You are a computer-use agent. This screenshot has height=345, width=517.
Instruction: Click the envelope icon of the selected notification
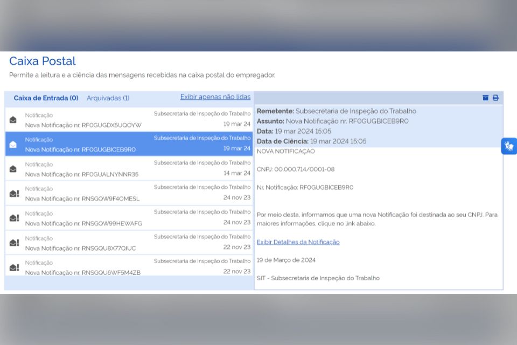click(13, 144)
